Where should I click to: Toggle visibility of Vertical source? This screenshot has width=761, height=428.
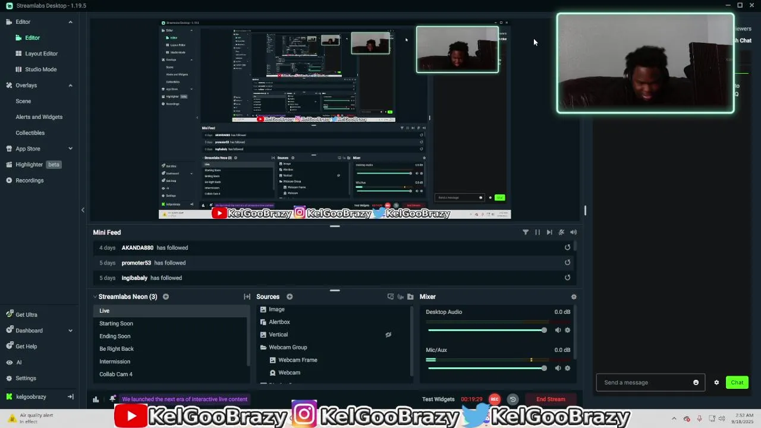pyautogui.click(x=388, y=335)
